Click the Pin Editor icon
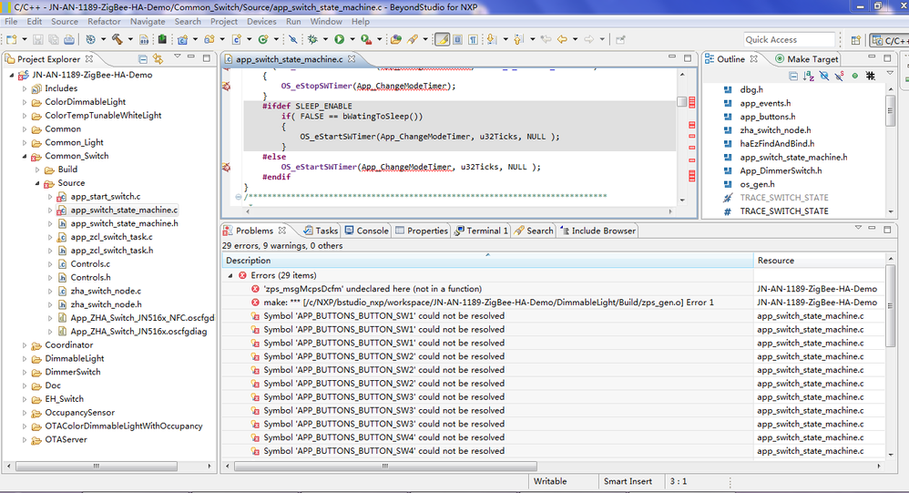Screen dimensions: 909x493 point(620,39)
